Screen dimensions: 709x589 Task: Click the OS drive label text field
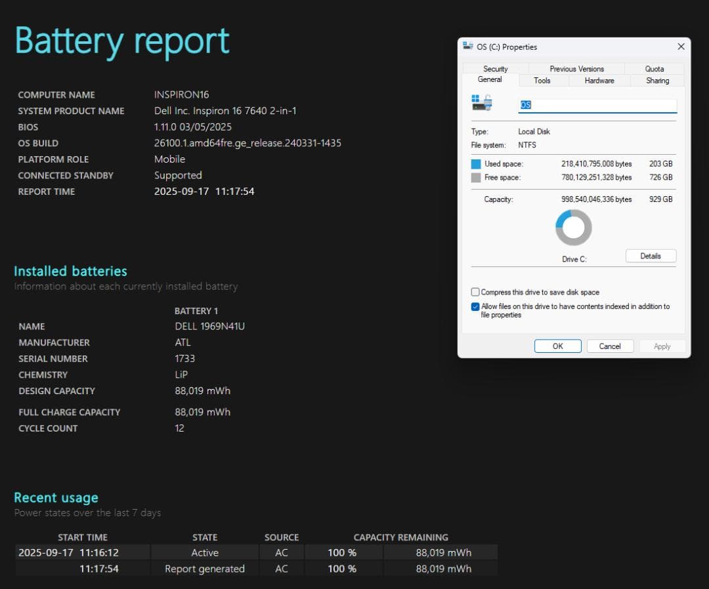(x=597, y=105)
